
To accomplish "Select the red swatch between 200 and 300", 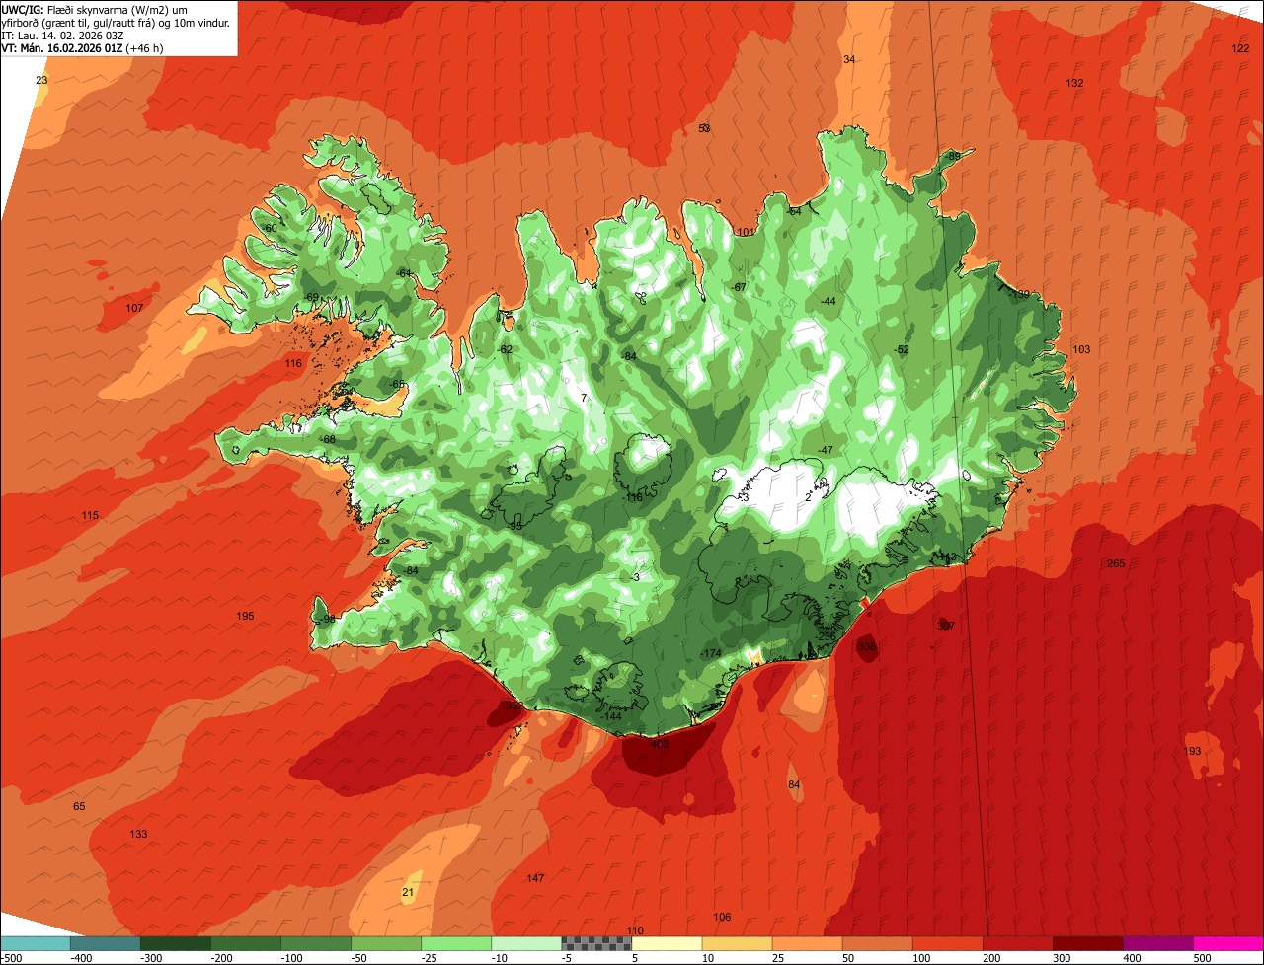I will click(1017, 943).
